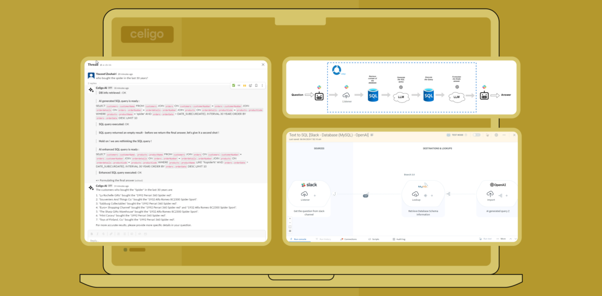Bookmark the Celigo AI message
Image resolution: width=602 pixels, height=296 pixels.
tap(256, 85)
